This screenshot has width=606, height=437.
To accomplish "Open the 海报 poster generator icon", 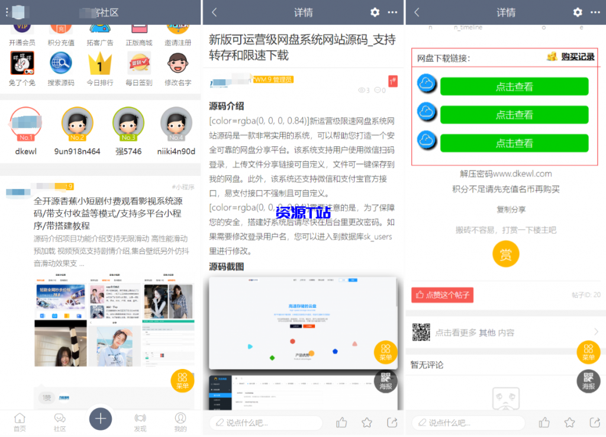I will (588, 382).
